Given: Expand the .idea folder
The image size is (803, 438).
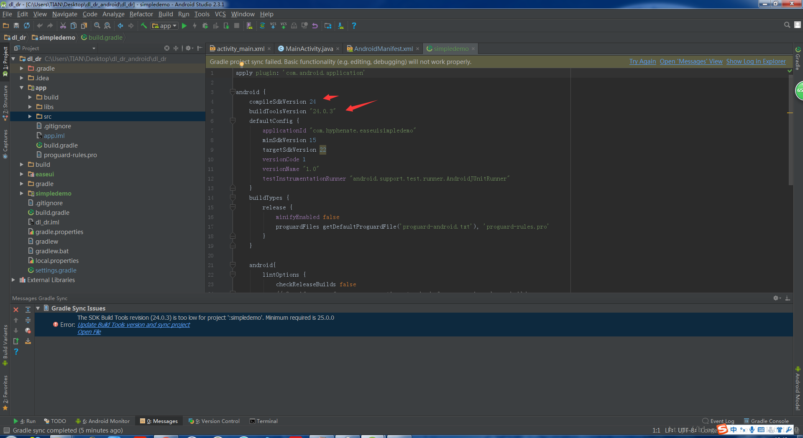Looking at the screenshot, I should pyautogui.click(x=22, y=78).
